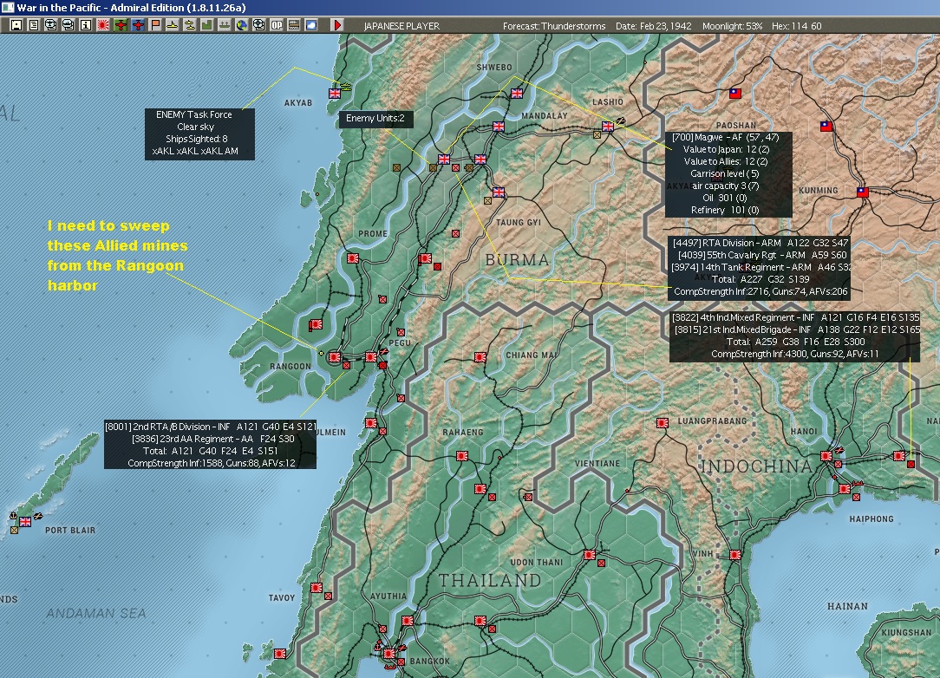940x678 pixels.
Task: Click the 'OP' toolbar icon
Action: point(277,25)
